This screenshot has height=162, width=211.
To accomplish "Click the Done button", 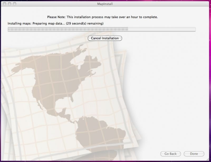I will [x=194, y=154].
